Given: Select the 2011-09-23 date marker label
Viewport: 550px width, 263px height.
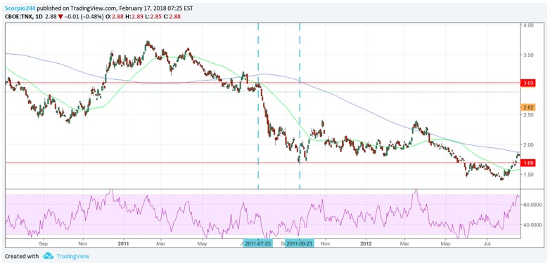Looking at the screenshot, I should (300, 243).
